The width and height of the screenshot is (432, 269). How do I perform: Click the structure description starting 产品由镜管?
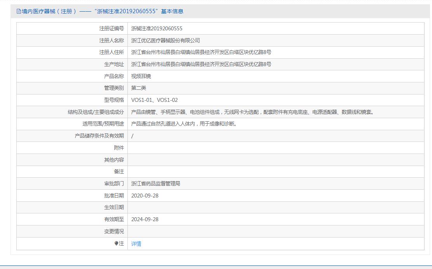tap(253, 112)
